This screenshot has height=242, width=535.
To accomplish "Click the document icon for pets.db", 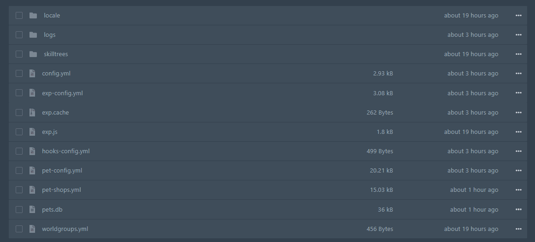I will click(x=32, y=209).
